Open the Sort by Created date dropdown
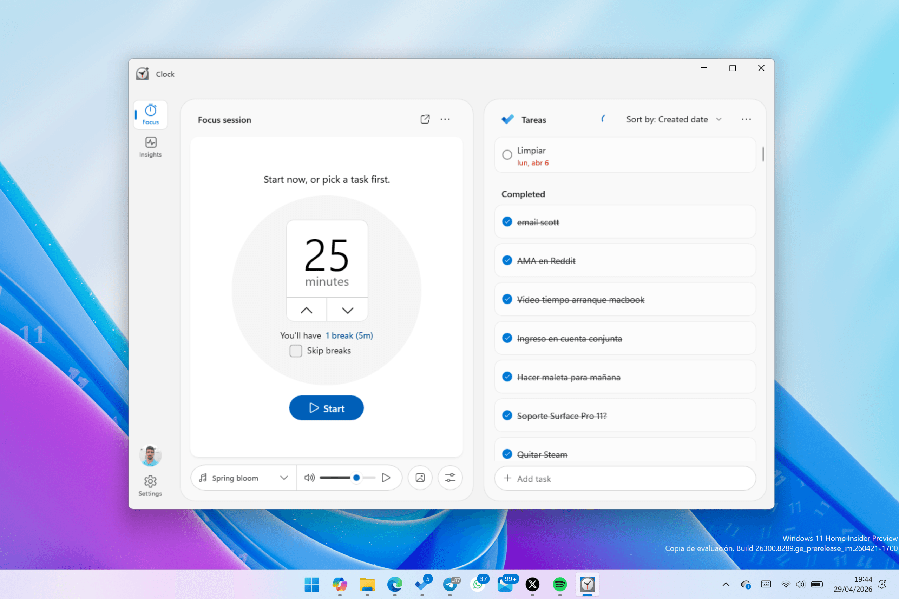899x599 pixels. [x=674, y=120]
